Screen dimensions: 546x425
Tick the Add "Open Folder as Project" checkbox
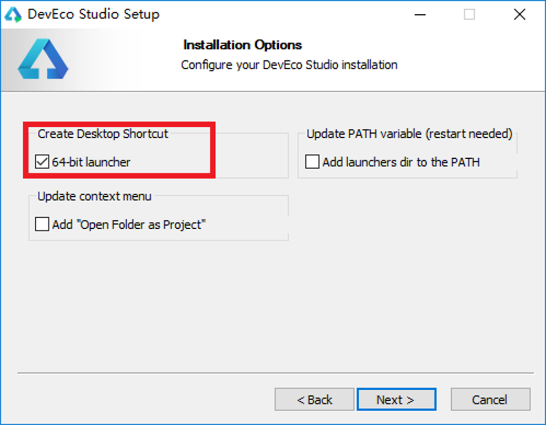[42, 224]
